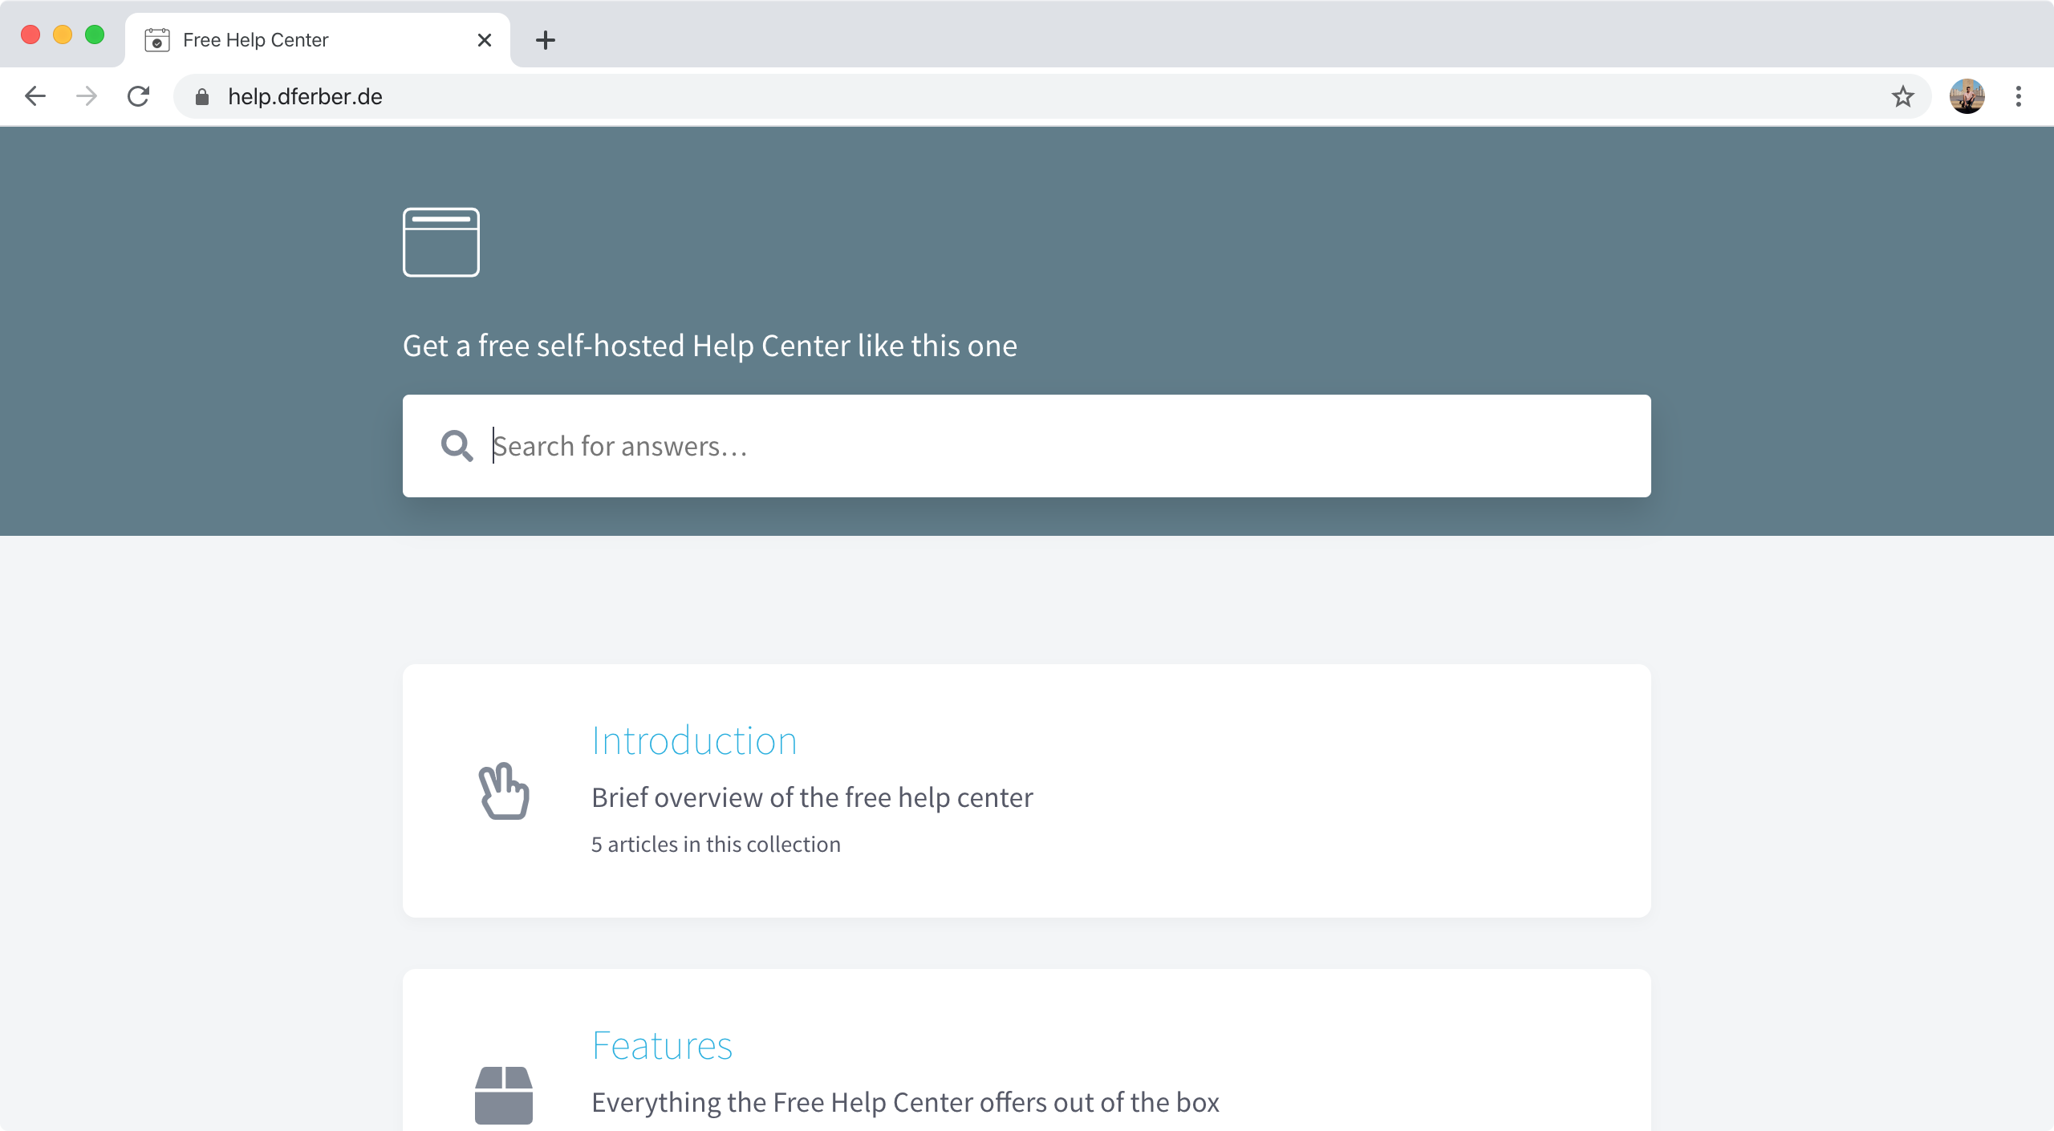The width and height of the screenshot is (2054, 1131).
Task: Click the browser forward arrow
Action: click(87, 97)
